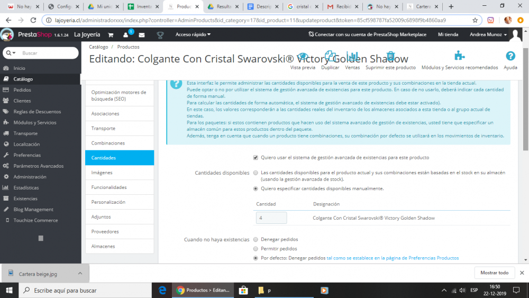Select quantities based on warehouse stock option
Image resolution: width=529 pixels, height=298 pixels.
(x=256, y=173)
